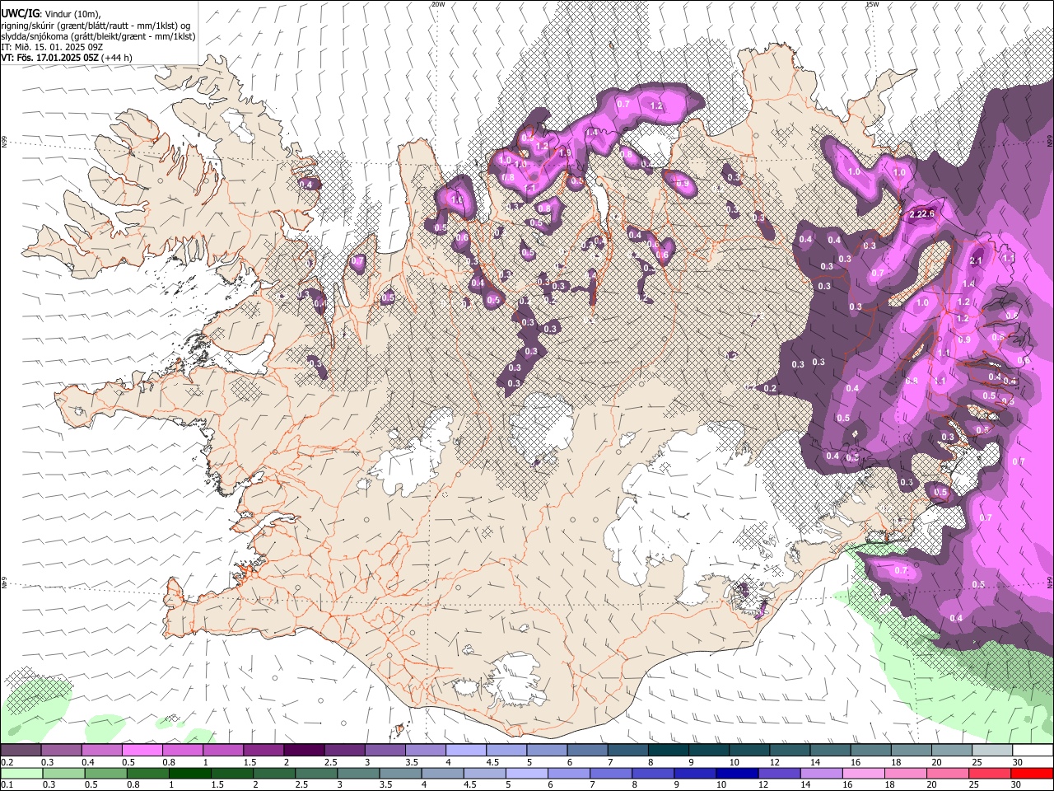Click the 'slydda/snjókoma (grátt/bleikt/grænt' description line
Viewport: 1054px width, 791px height.
[x=98, y=35]
